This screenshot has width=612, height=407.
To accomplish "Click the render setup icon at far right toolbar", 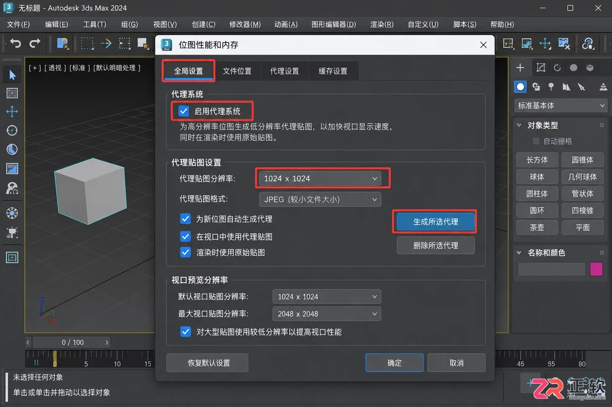I will pos(588,43).
